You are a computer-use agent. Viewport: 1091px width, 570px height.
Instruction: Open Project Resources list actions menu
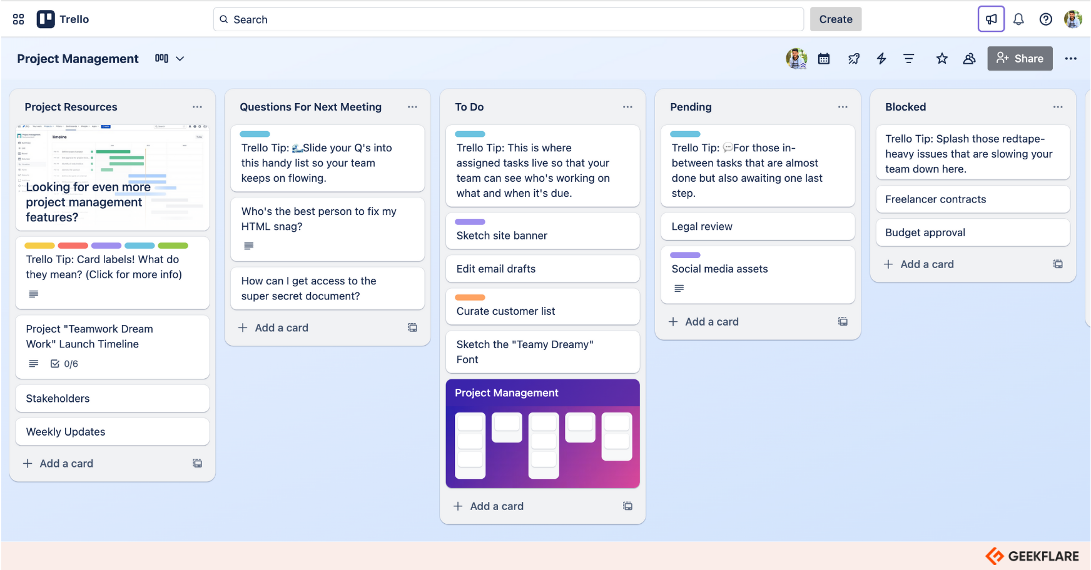pyautogui.click(x=197, y=107)
